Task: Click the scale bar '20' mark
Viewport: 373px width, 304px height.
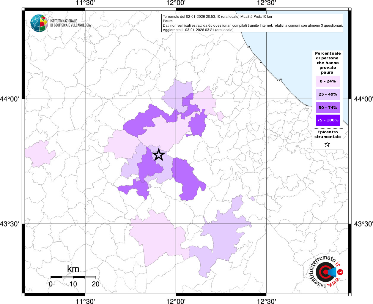Action: pyautogui.click(x=95, y=284)
